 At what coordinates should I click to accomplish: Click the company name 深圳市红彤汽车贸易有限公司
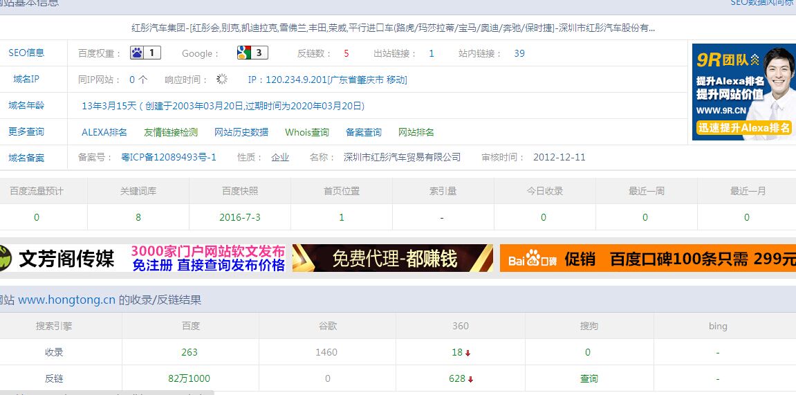[402, 158]
